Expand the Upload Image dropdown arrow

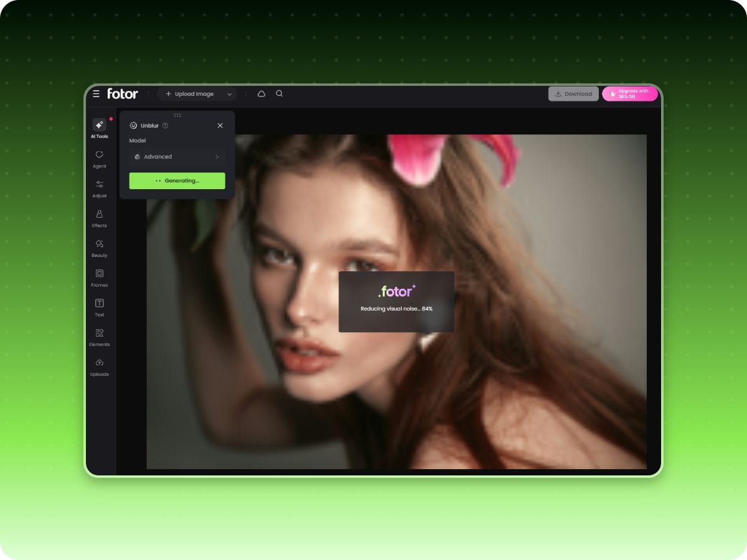(x=229, y=94)
